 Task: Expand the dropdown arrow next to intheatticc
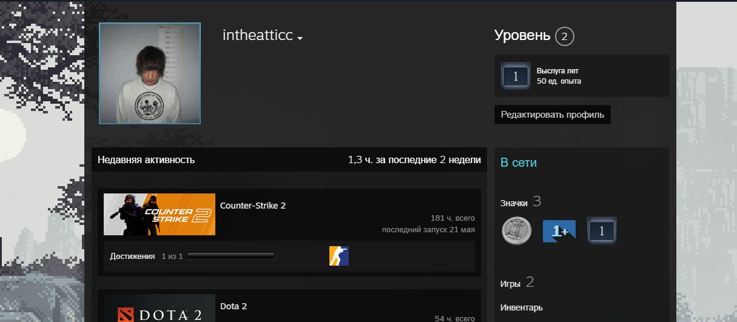(300, 38)
